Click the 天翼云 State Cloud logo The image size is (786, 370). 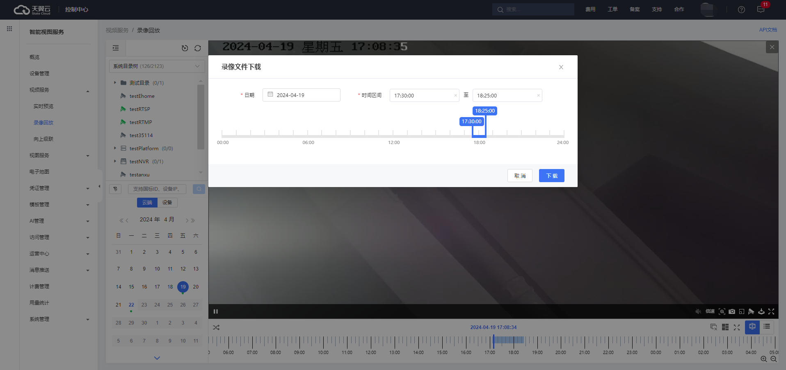tap(32, 10)
